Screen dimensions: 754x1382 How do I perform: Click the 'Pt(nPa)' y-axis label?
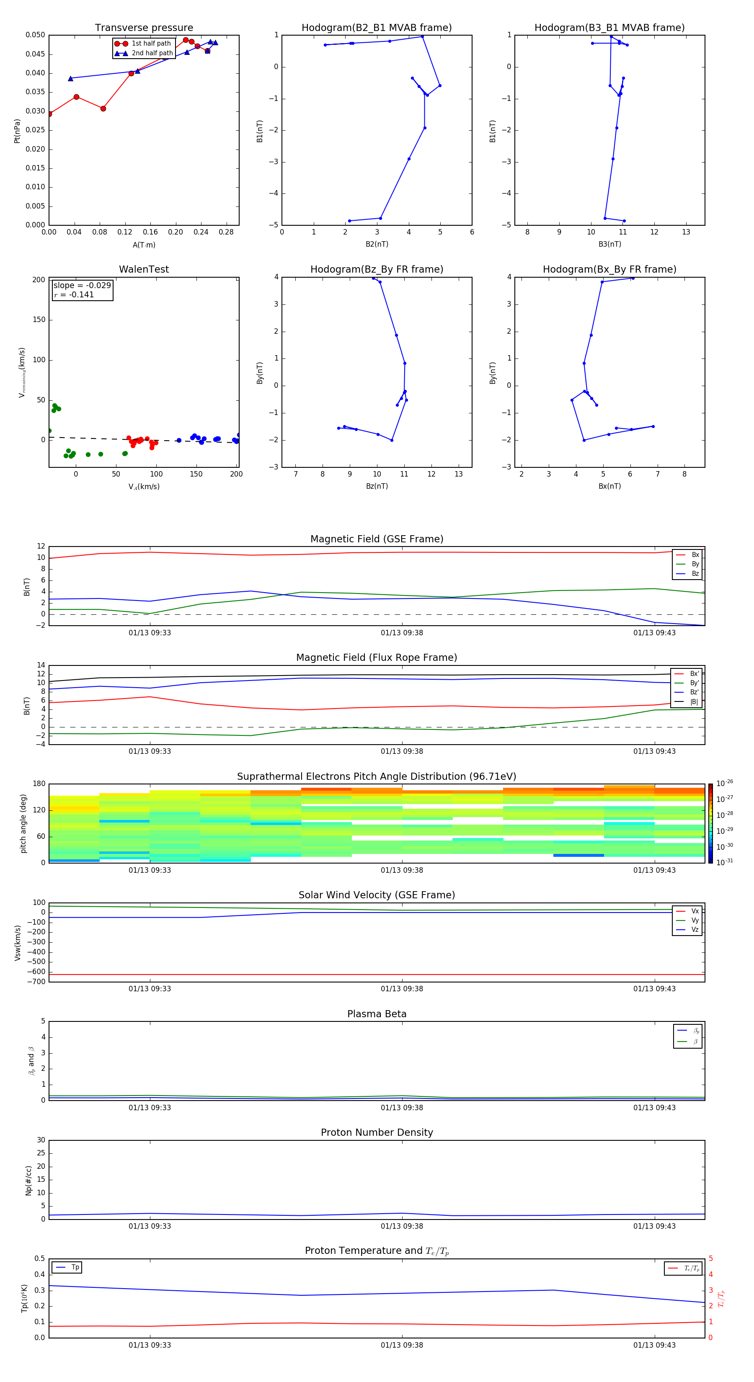coord(17,130)
